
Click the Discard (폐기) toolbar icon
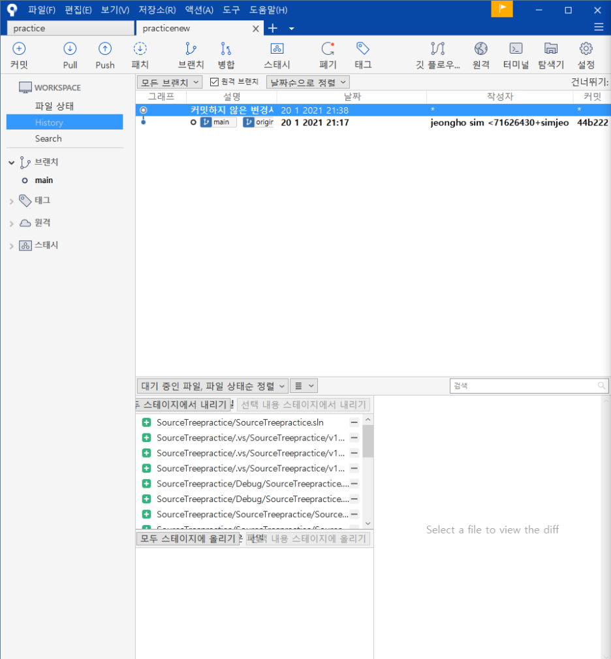(328, 56)
